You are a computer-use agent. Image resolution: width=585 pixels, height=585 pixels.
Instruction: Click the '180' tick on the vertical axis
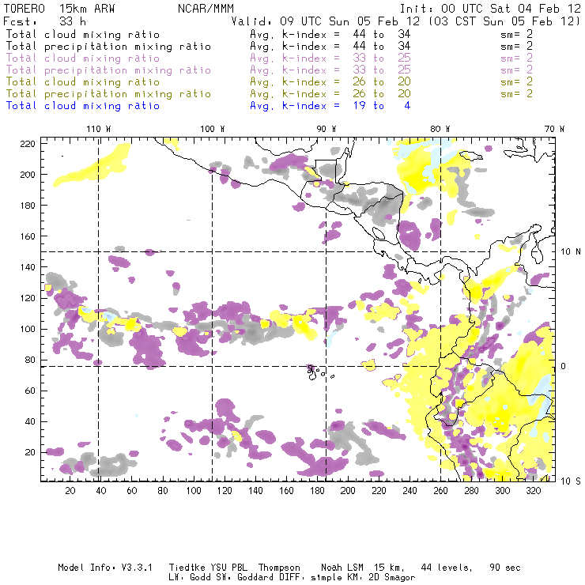point(28,206)
